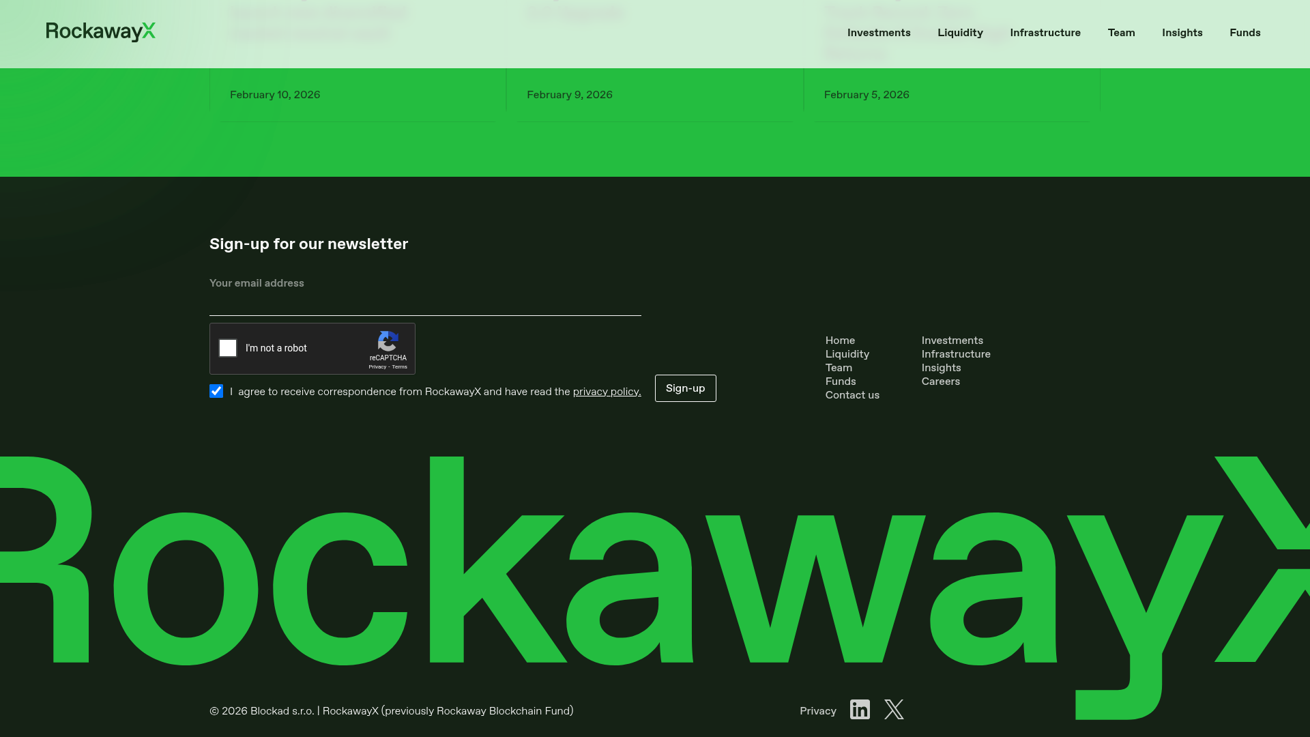Click the reCAPTCHA logo icon
This screenshot has height=737, width=1310.
[388, 341]
